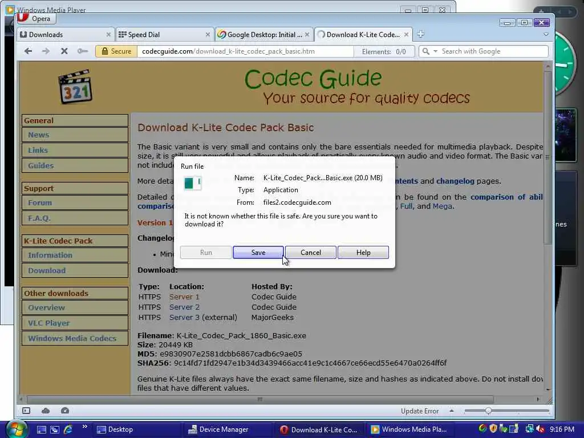The height and width of the screenshot is (438, 584).
Task: Open the VLC Player sidebar link
Action: click(x=49, y=323)
